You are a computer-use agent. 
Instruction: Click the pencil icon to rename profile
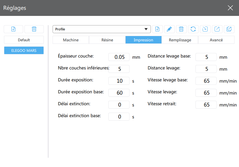pos(169,29)
